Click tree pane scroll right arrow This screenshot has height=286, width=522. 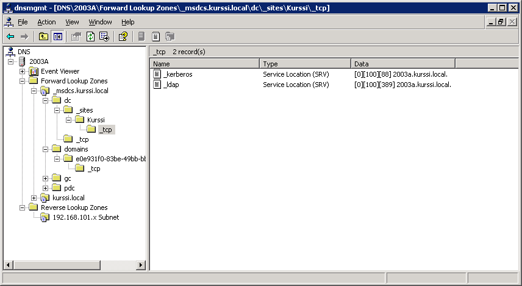tap(141, 265)
